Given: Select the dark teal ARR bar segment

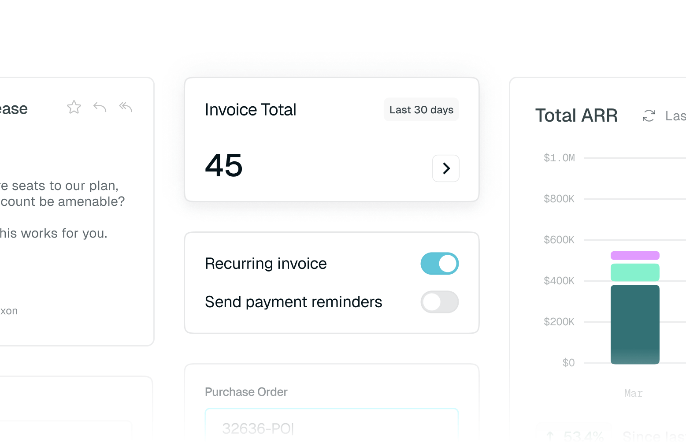Looking at the screenshot, I should (x=635, y=324).
